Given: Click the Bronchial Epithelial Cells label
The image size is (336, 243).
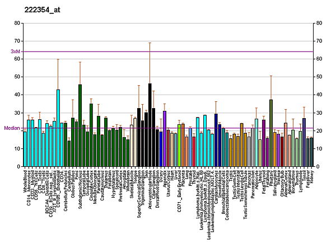Looking at the screenshot, I should pos(222,193).
